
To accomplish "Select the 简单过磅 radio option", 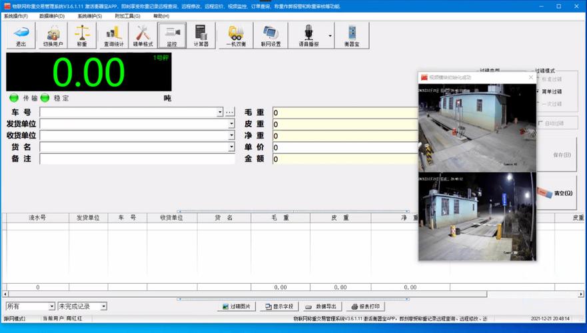I will 538,92.
